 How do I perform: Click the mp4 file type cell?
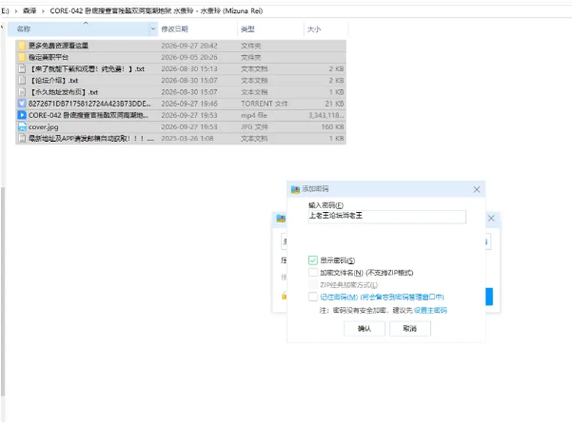tap(254, 115)
